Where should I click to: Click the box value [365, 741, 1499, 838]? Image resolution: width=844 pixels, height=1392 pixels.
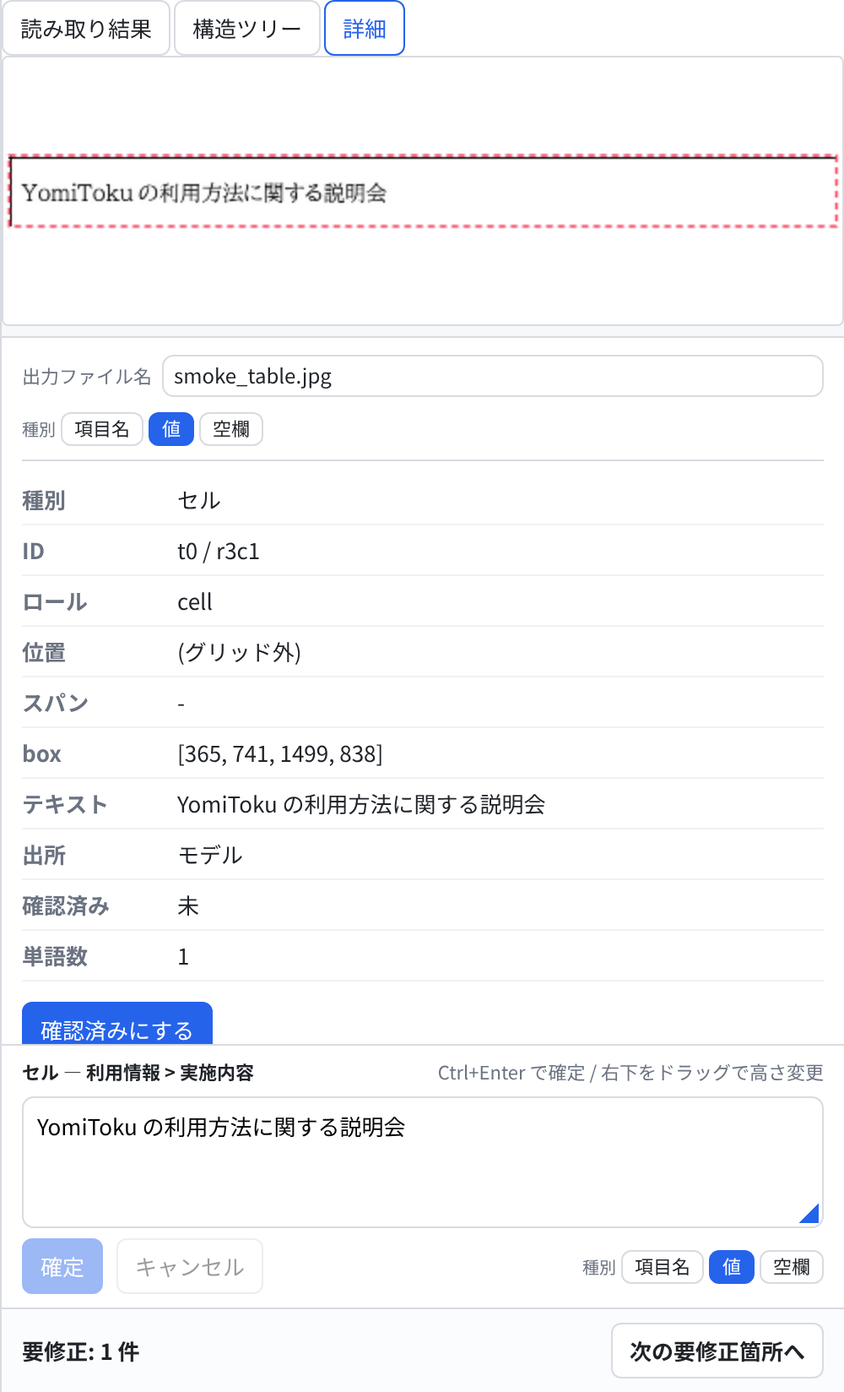(x=280, y=754)
